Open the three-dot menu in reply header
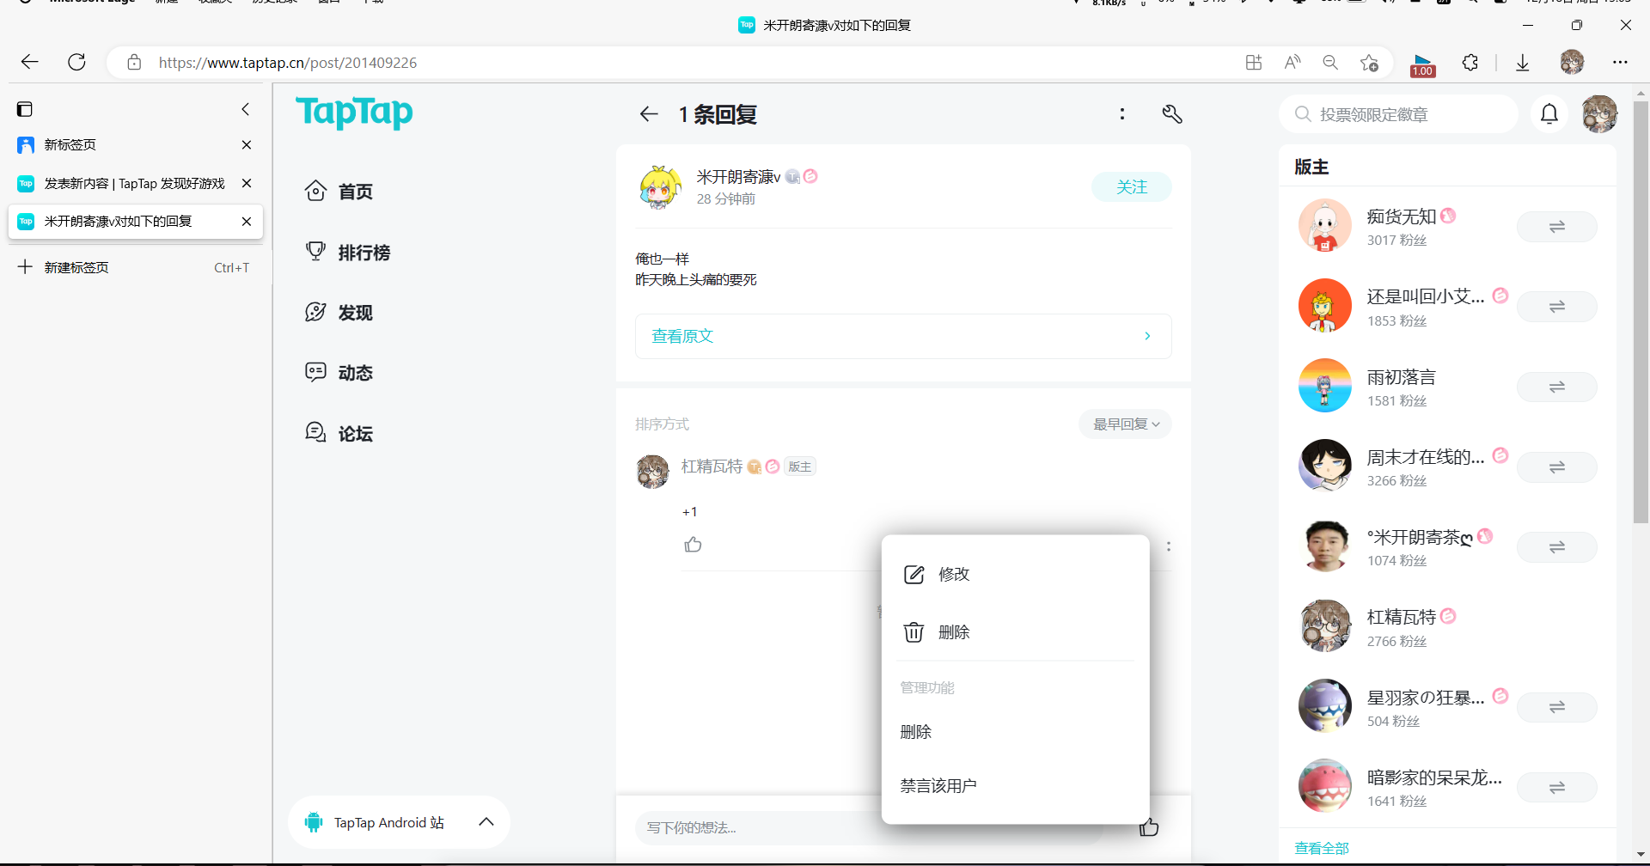Viewport: 1650px width, 866px height. pyautogui.click(x=1122, y=113)
